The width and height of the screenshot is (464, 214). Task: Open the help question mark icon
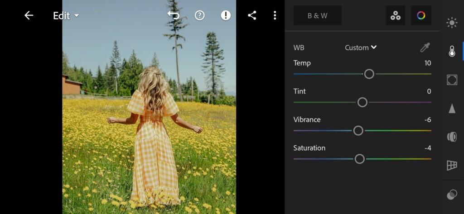click(200, 15)
